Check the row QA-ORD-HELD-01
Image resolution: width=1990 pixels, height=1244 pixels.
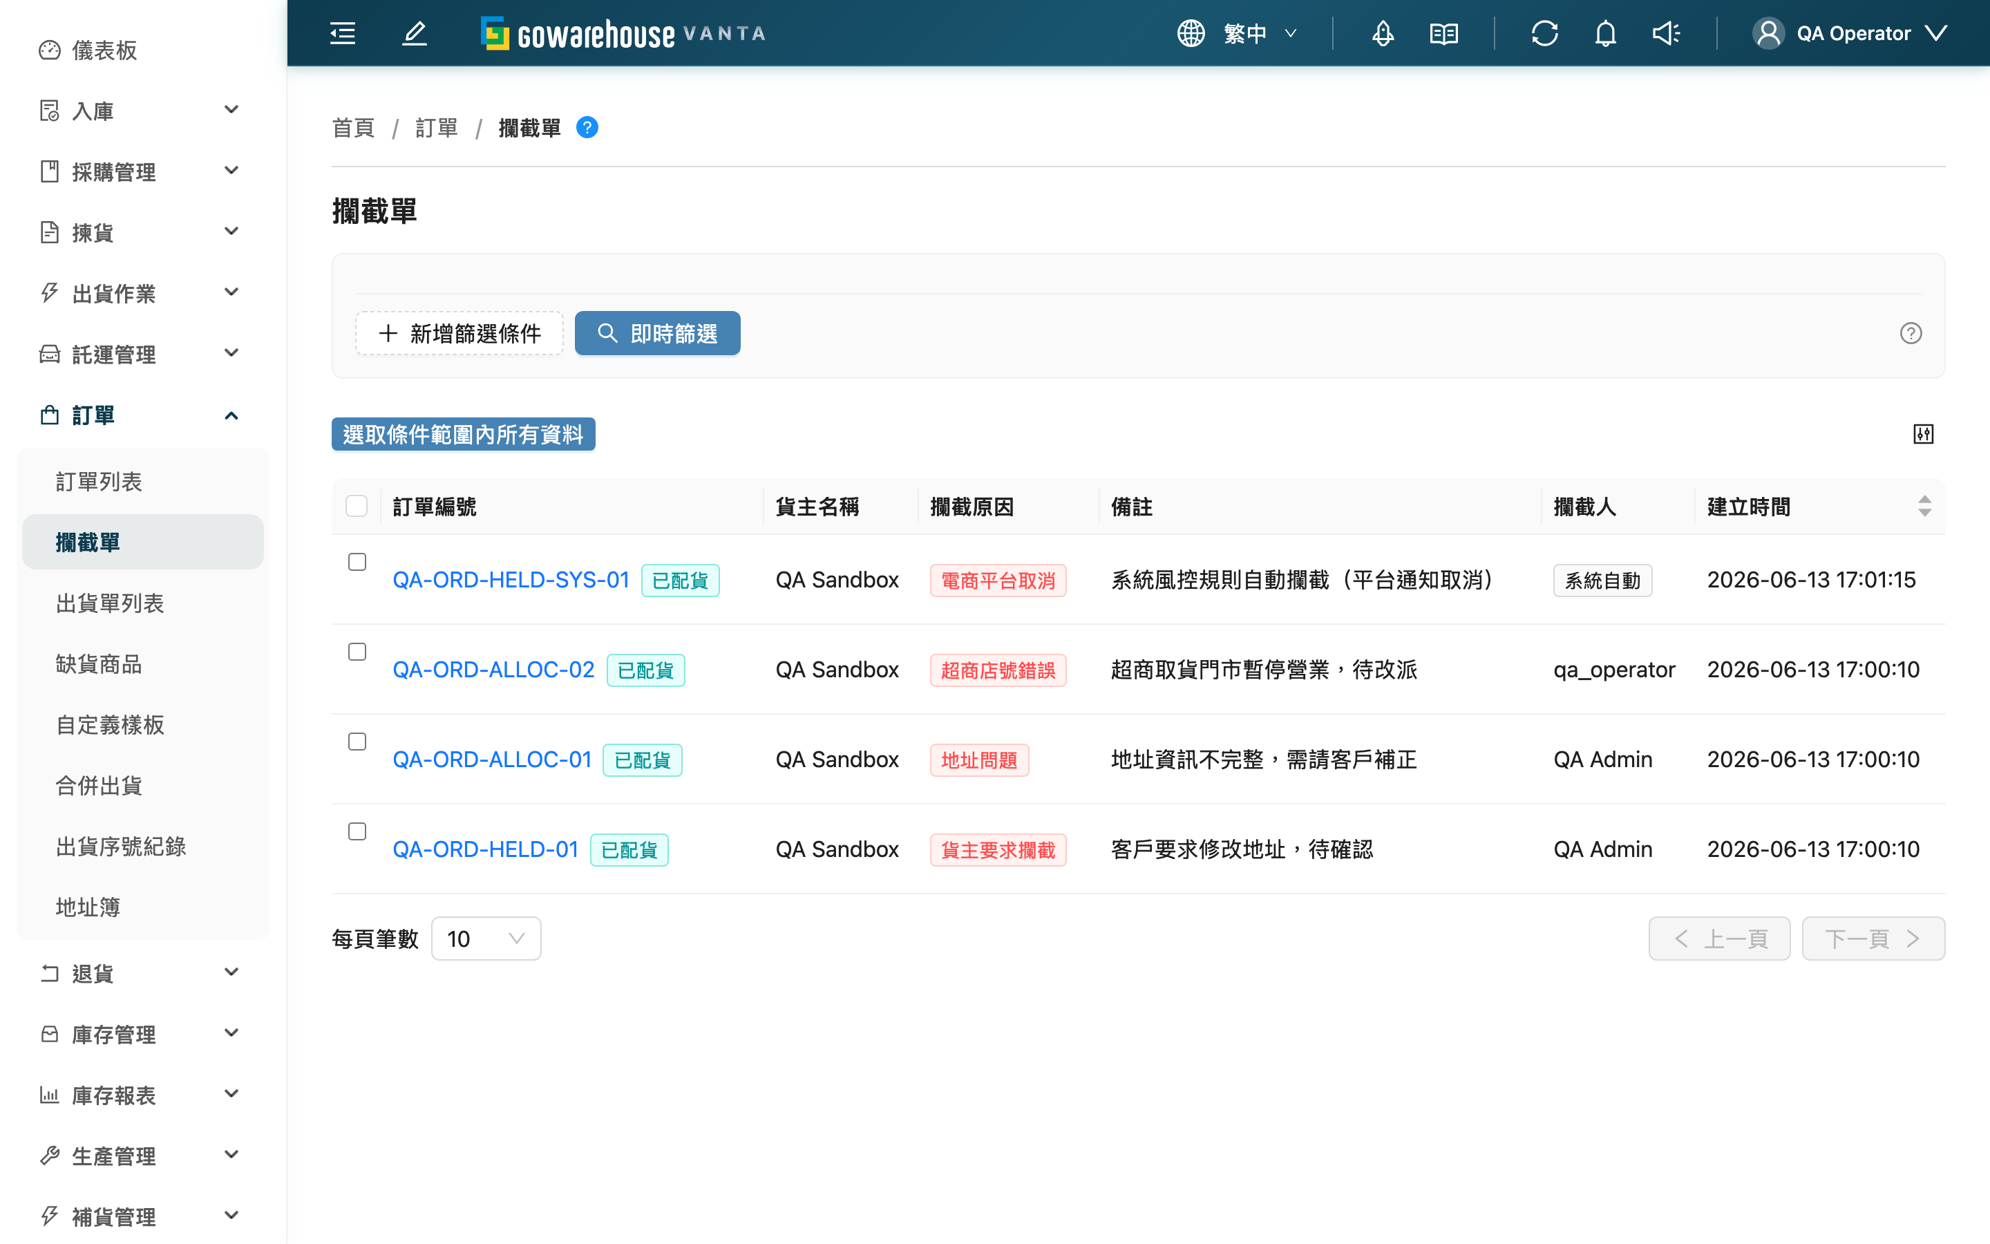pyautogui.click(x=357, y=831)
